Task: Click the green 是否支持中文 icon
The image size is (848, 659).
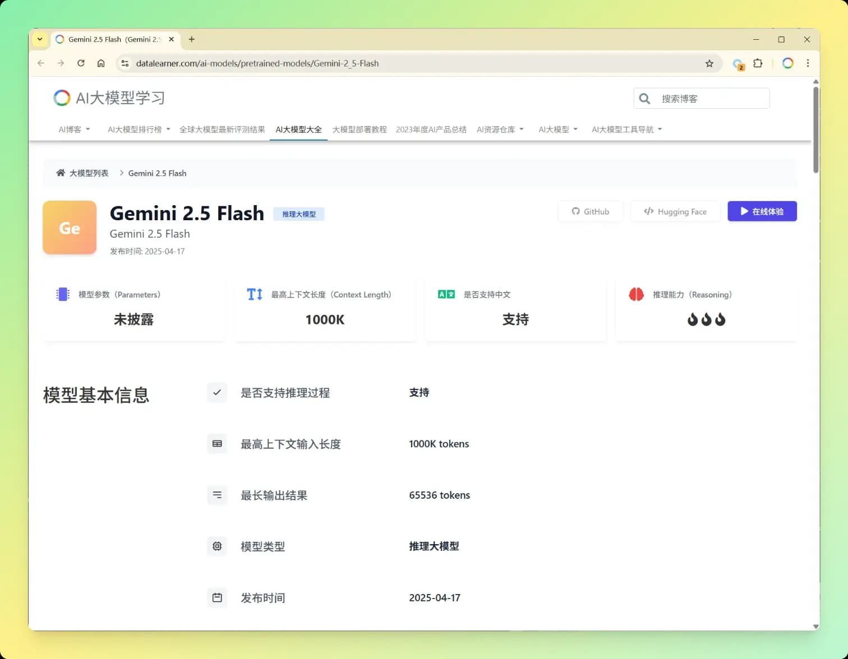Action: 445,294
